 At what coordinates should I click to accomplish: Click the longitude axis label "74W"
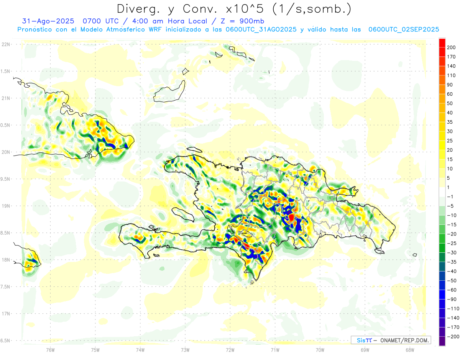pyautogui.click(x=140, y=349)
